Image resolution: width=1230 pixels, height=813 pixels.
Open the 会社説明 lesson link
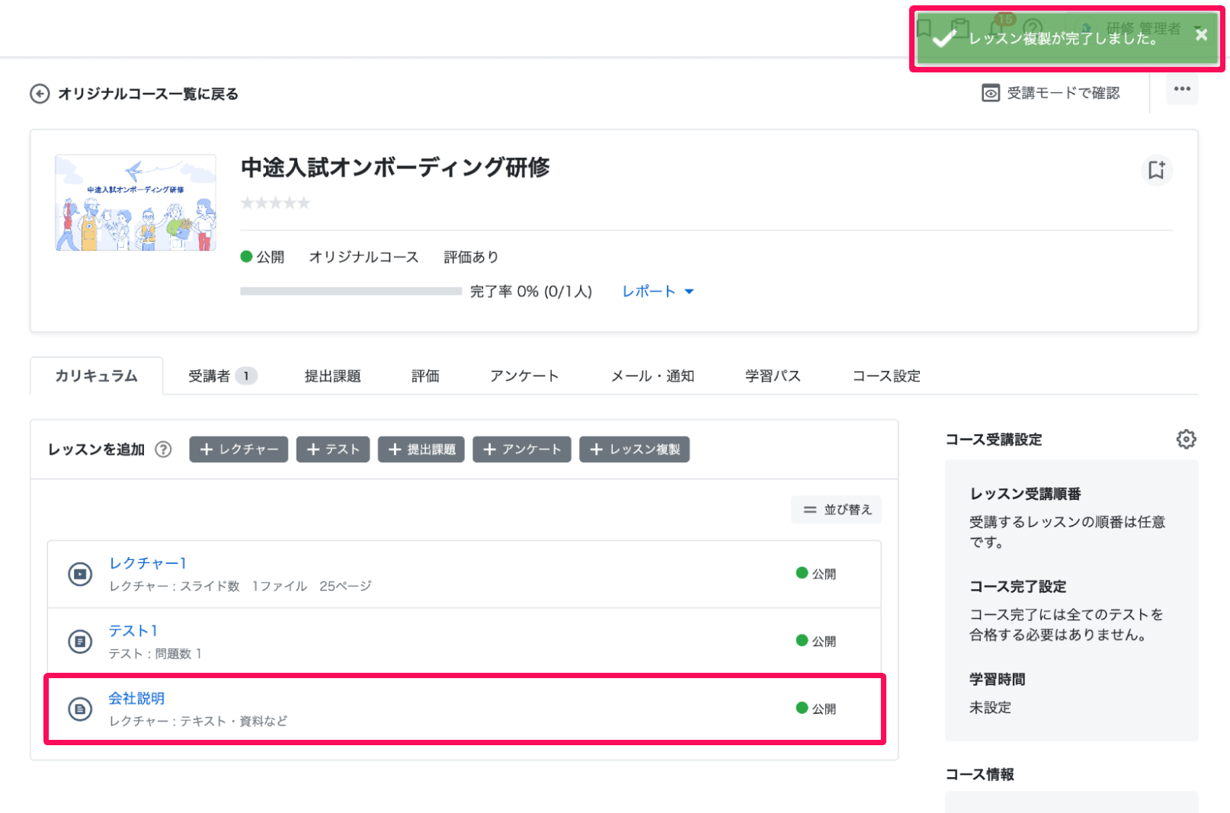[x=136, y=698]
